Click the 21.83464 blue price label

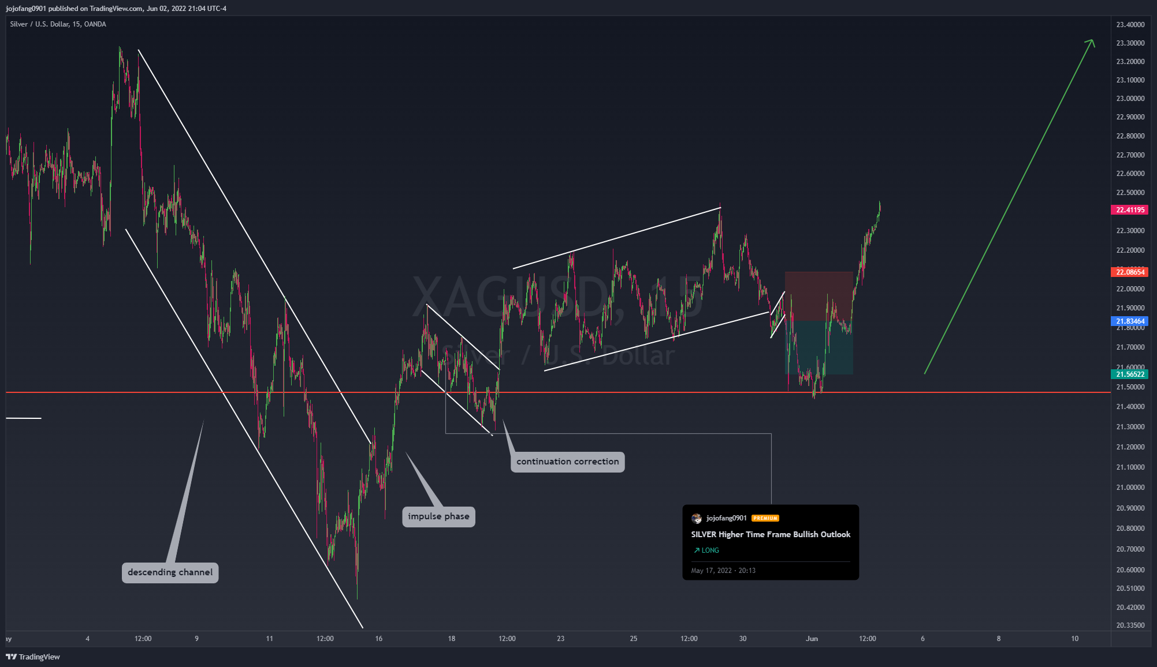pyautogui.click(x=1130, y=321)
